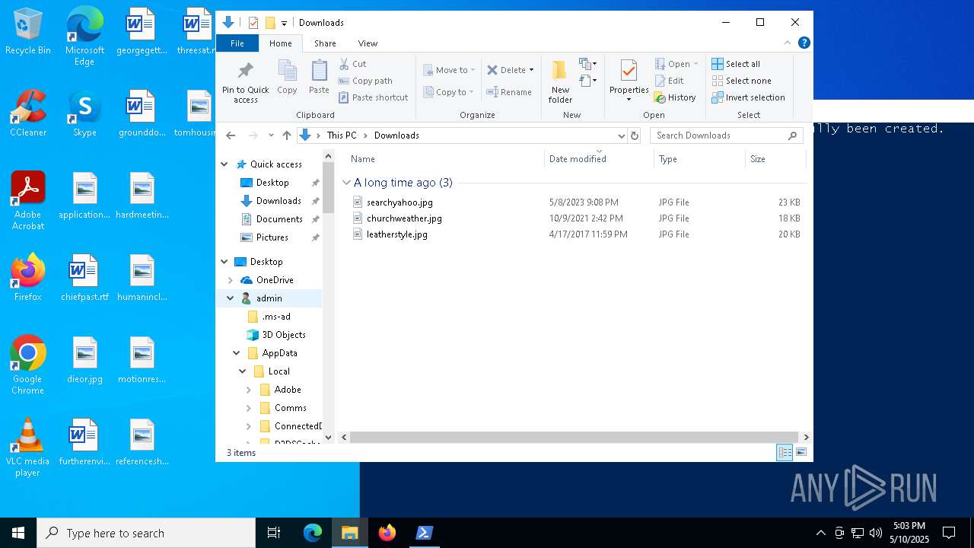
Task: Expand OneDrive tree node
Action: coord(231,280)
